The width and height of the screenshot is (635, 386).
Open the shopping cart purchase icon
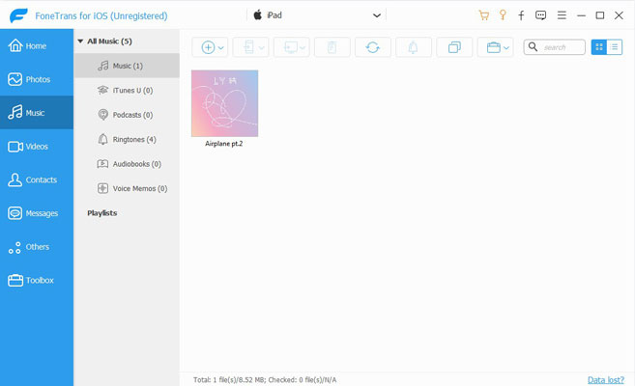[x=483, y=15]
